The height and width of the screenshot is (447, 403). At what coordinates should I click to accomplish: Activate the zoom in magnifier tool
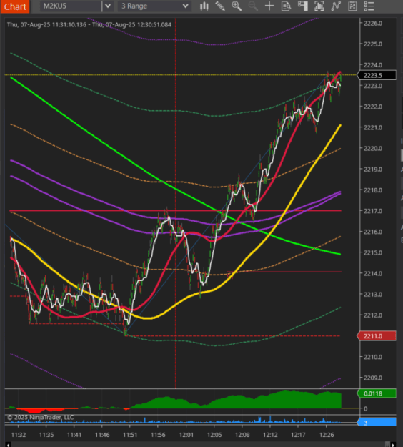[x=237, y=6]
